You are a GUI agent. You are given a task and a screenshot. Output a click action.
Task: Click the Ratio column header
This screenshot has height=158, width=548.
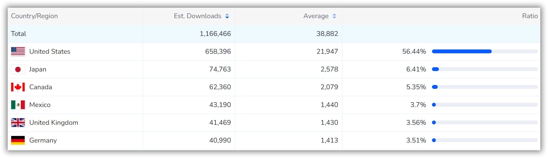pos(530,16)
